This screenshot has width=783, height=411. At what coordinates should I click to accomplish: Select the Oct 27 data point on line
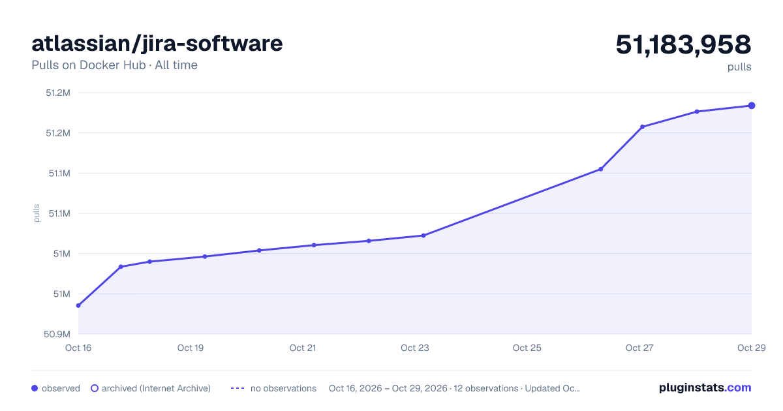(x=642, y=127)
